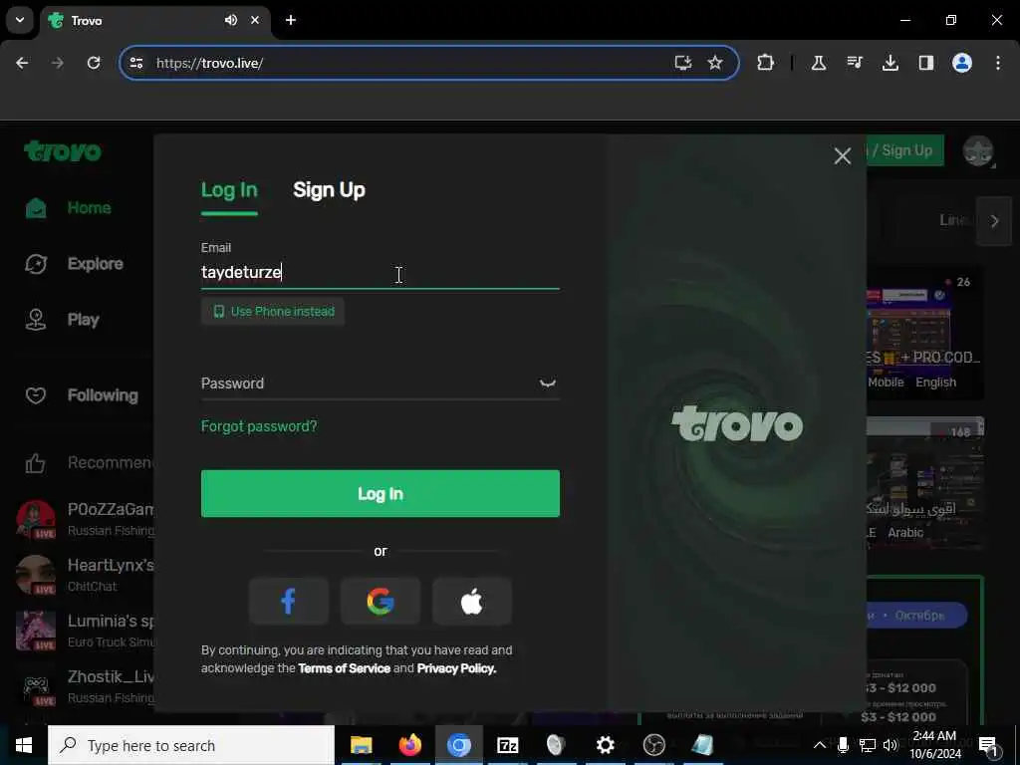Close the login dialog with the X
This screenshot has height=765, width=1020.
(x=843, y=156)
